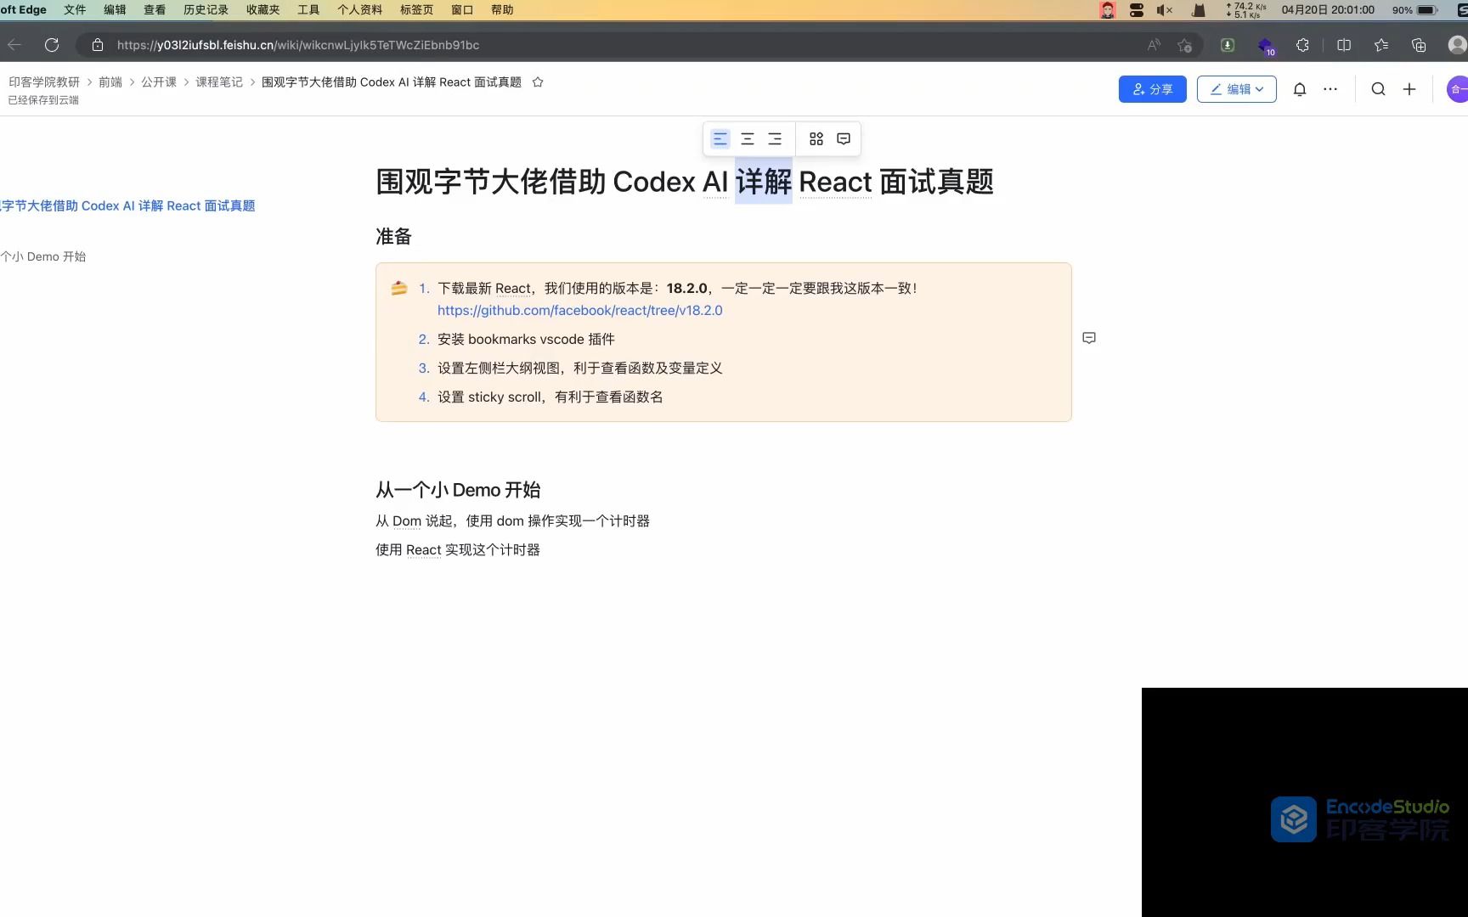Open the 帮助 menu in the menu bar
1468x917 pixels.
point(500,9)
